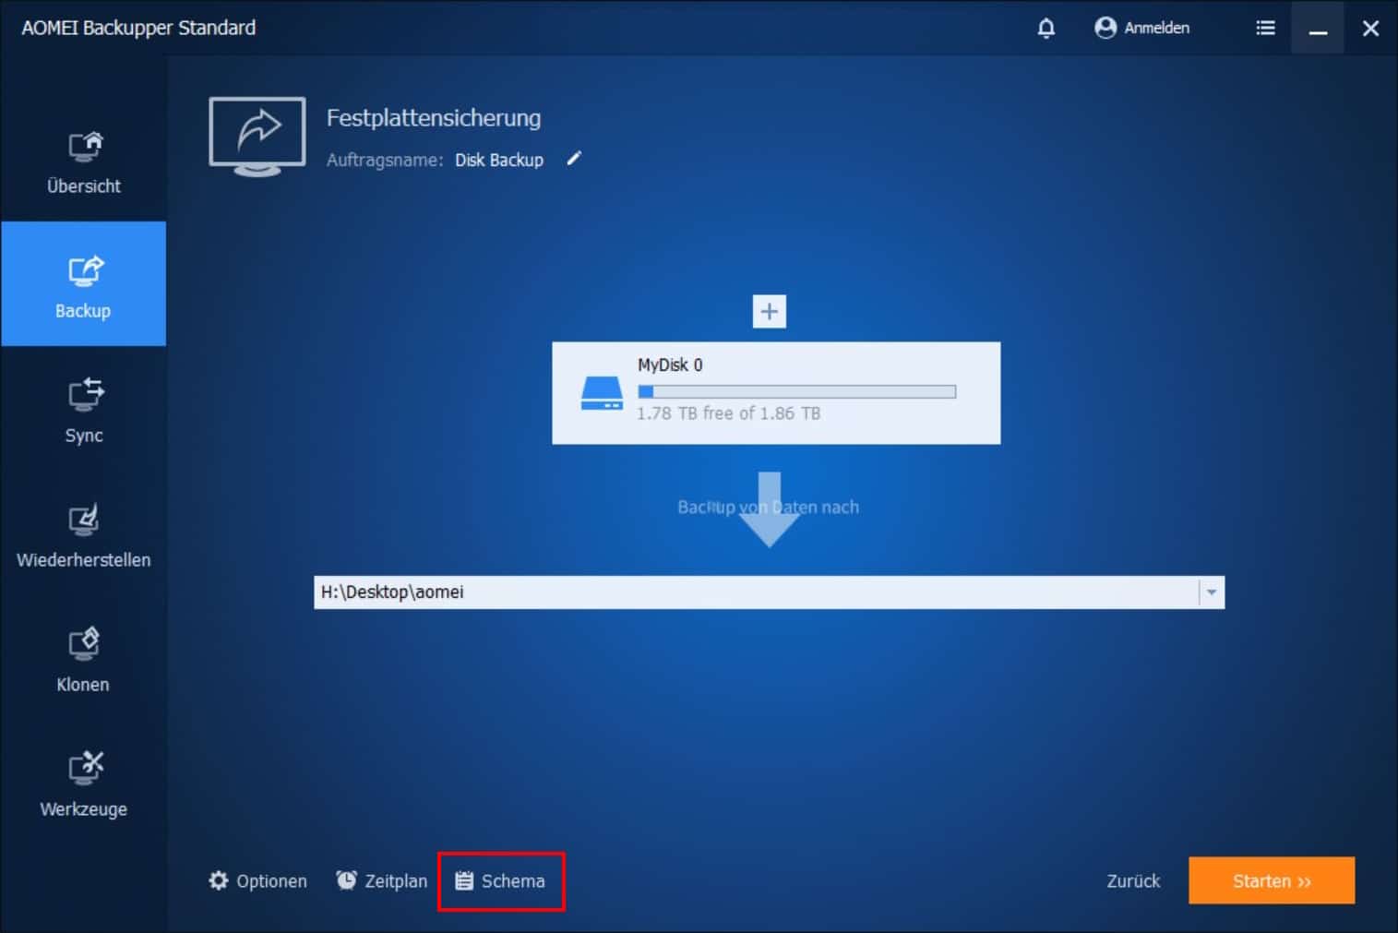Minimize the AOMEI Backupper window
The image size is (1398, 933).
tap(1318, 28)
